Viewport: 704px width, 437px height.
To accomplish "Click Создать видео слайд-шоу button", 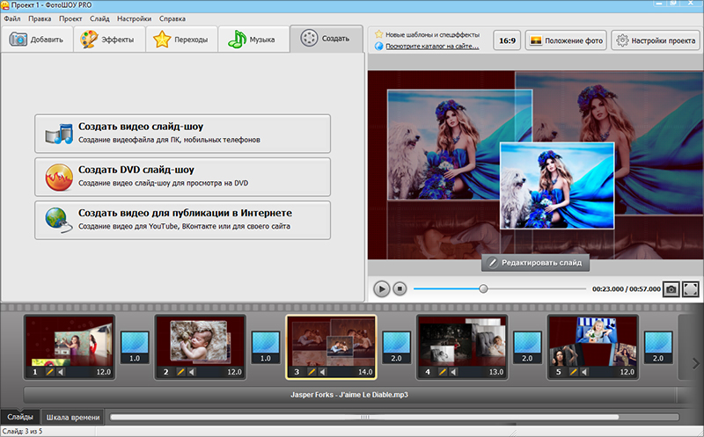I will point(183,134).
